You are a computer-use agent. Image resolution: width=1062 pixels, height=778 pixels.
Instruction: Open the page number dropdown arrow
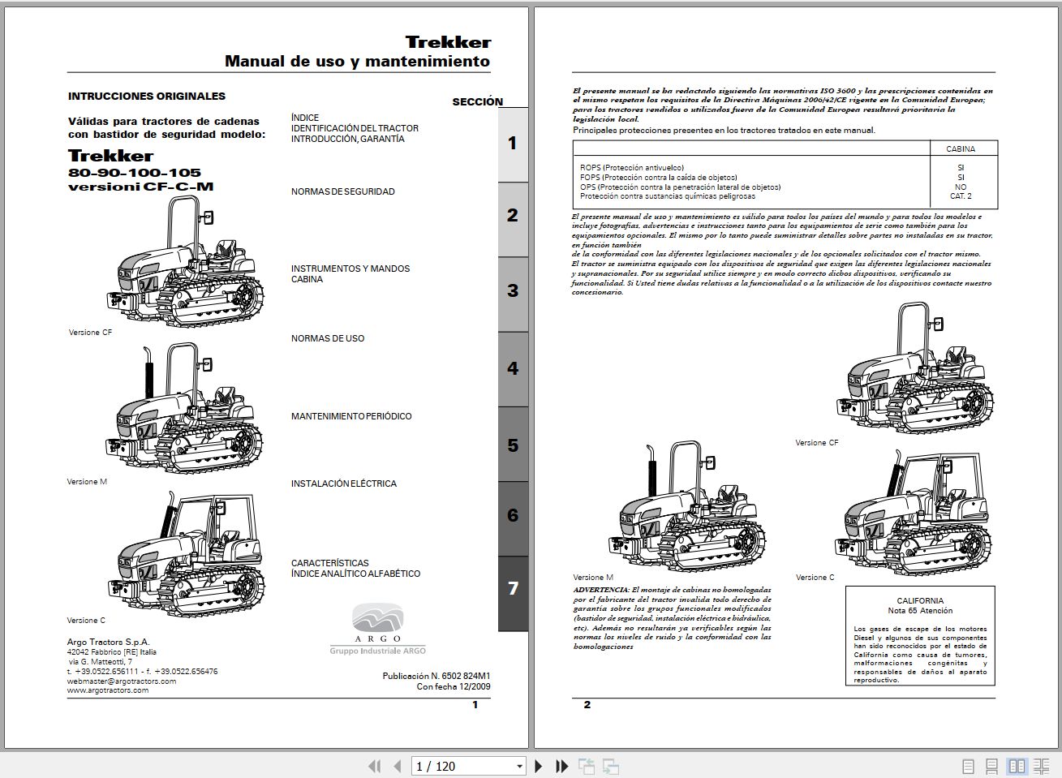pos(520,766)
